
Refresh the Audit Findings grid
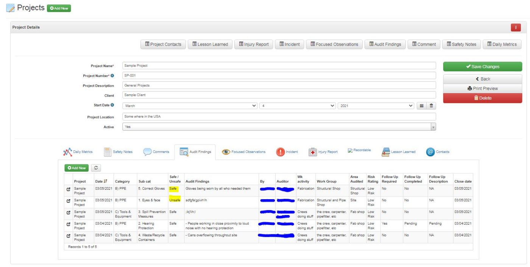point(96,168)
